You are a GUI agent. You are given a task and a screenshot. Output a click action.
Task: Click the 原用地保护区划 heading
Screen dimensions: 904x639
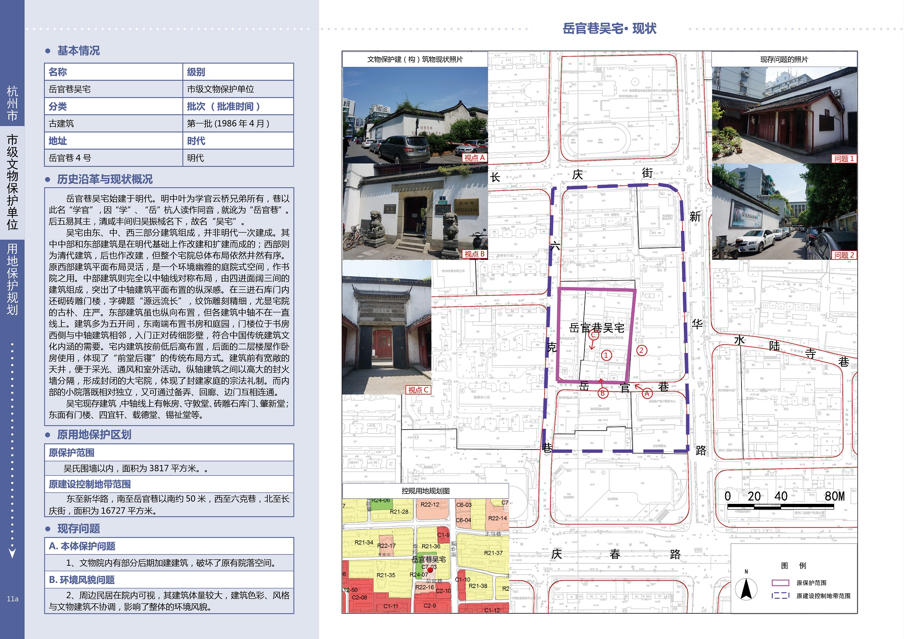94,435
